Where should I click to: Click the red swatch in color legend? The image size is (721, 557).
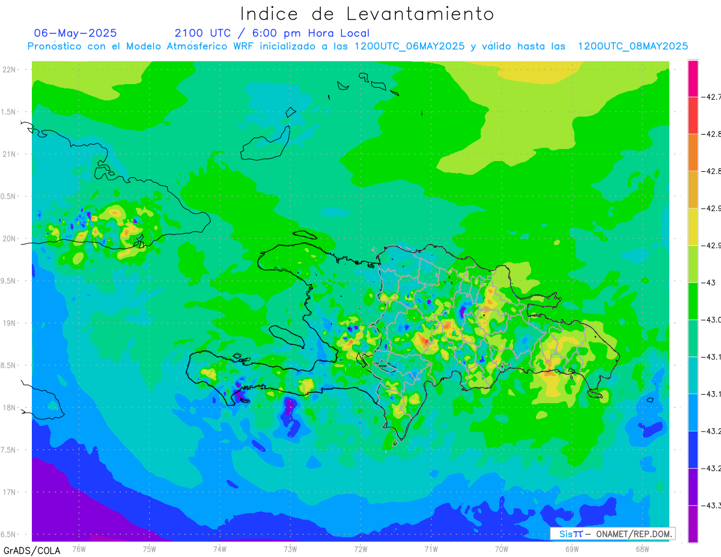point(693,115)
